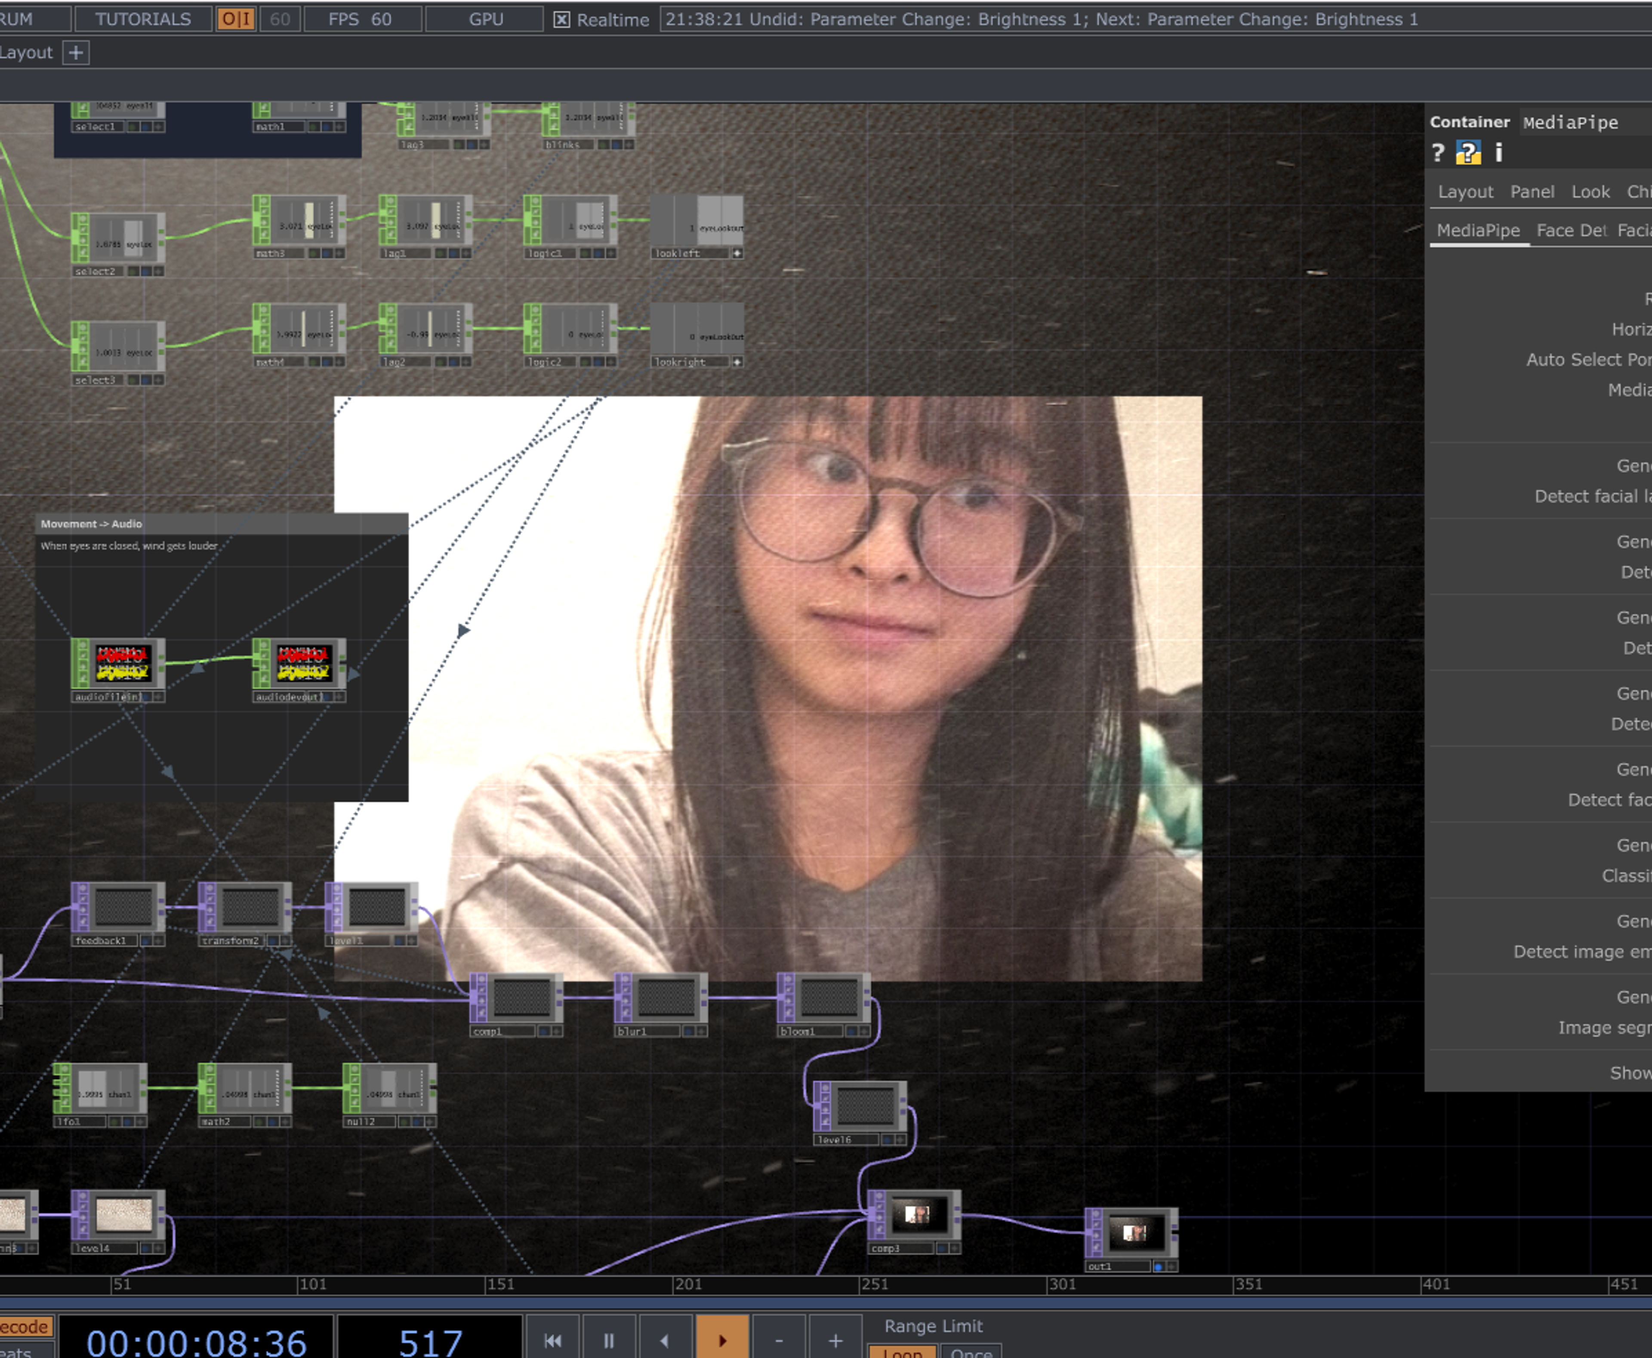Step one frame backward
1652x1358 pixels.
point(665,1340)
